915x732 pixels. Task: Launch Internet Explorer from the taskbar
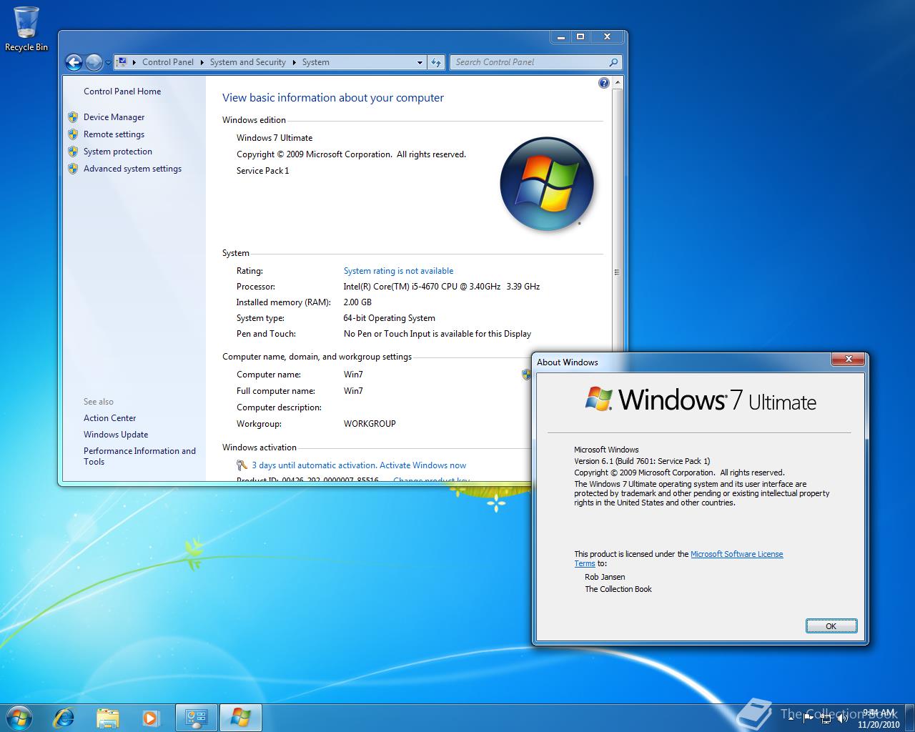click(x=64, y=718)
